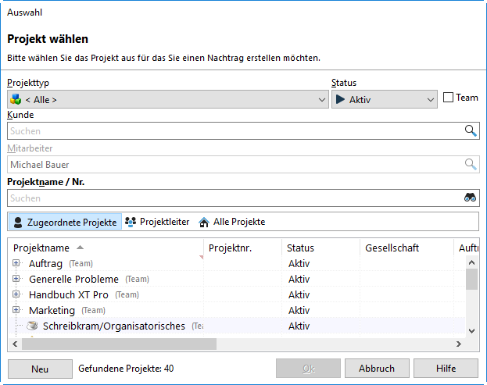The image size is (487, 385).
Task: Open the Status dropdown list
Action: [431, 100]
